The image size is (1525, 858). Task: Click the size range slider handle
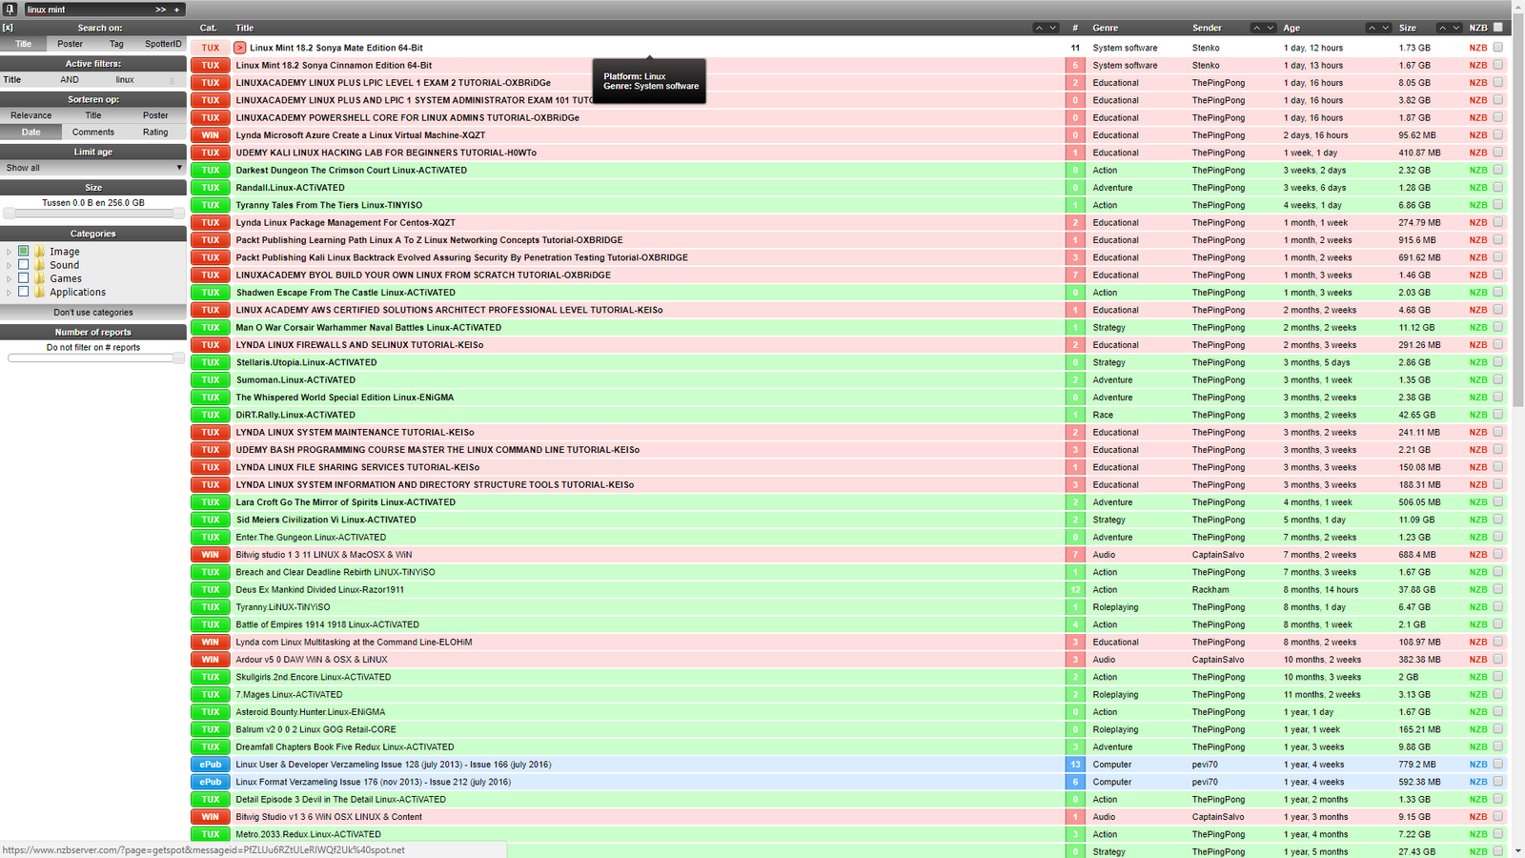[10, 212]
